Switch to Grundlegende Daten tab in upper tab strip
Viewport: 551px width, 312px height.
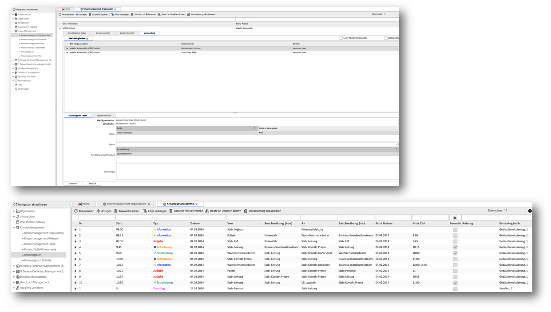[77, 33]
